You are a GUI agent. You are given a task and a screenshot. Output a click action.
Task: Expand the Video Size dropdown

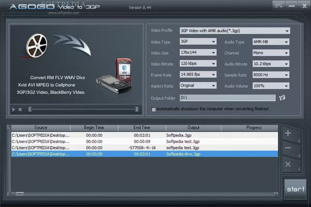[x=198, y=52]
